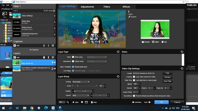198x111 pixels.
Task: Open the Mask using dropdown
Action: coord(97,57)
